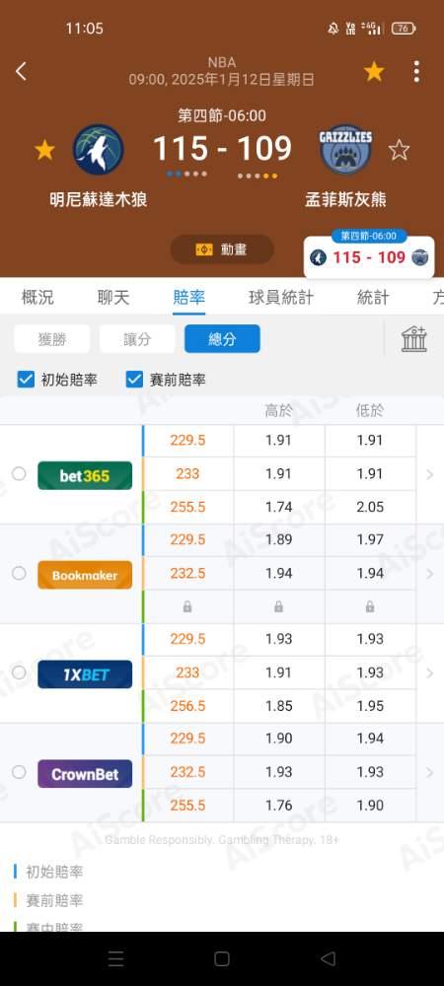Switch to the 球員統計 tab
444x986 pixels.
(x=281, y=298)
